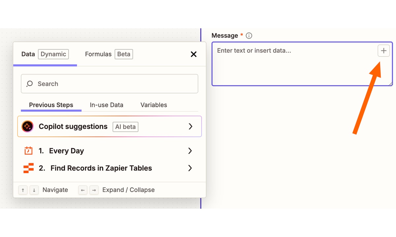Click the down arrow navigate key
396x237 pixels.
[34, 190]
